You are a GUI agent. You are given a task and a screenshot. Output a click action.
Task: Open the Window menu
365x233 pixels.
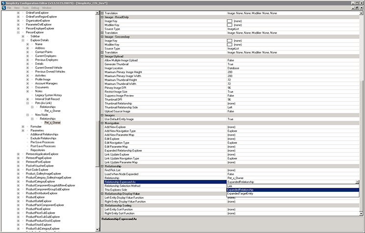tap(47, 8)
